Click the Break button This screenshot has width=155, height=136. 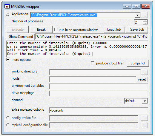pos(41,30)
